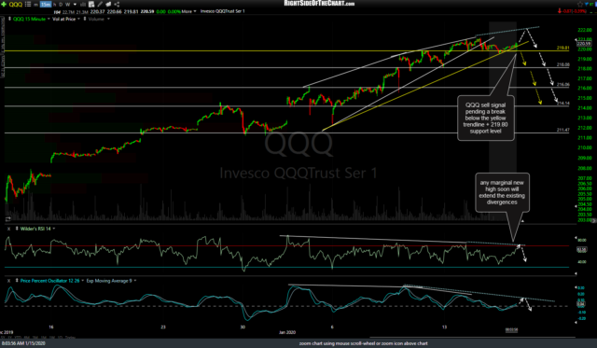This screenshot has height=348, width=597.
Task: Click the 218.08 horizontal level label
Action: point(562,64)
